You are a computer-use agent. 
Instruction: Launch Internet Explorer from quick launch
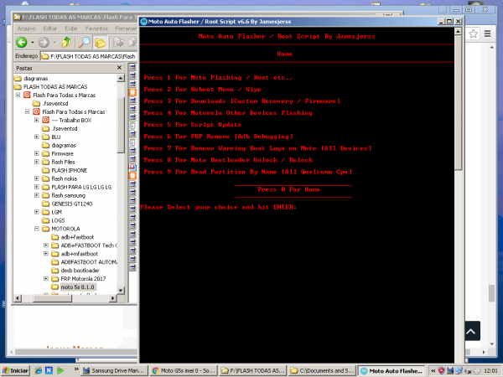pyautogui.click(x=38, y=370)
